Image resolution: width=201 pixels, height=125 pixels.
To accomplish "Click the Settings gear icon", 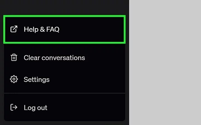I will 14,79.
